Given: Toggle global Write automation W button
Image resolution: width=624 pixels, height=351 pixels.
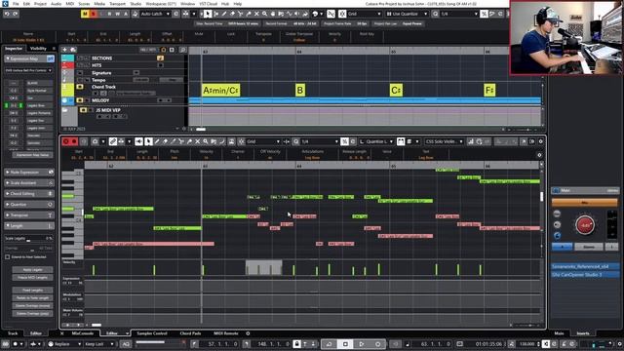Looking at the screenshot, I should coord(118,14).
